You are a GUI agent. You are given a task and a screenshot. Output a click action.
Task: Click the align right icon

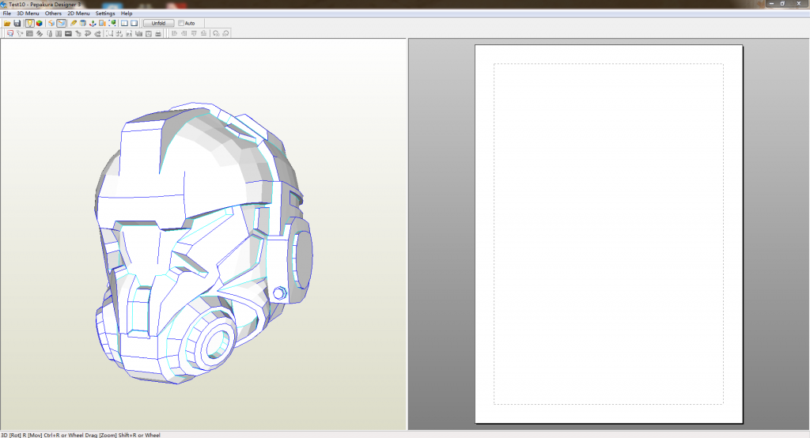click(184, 33)
